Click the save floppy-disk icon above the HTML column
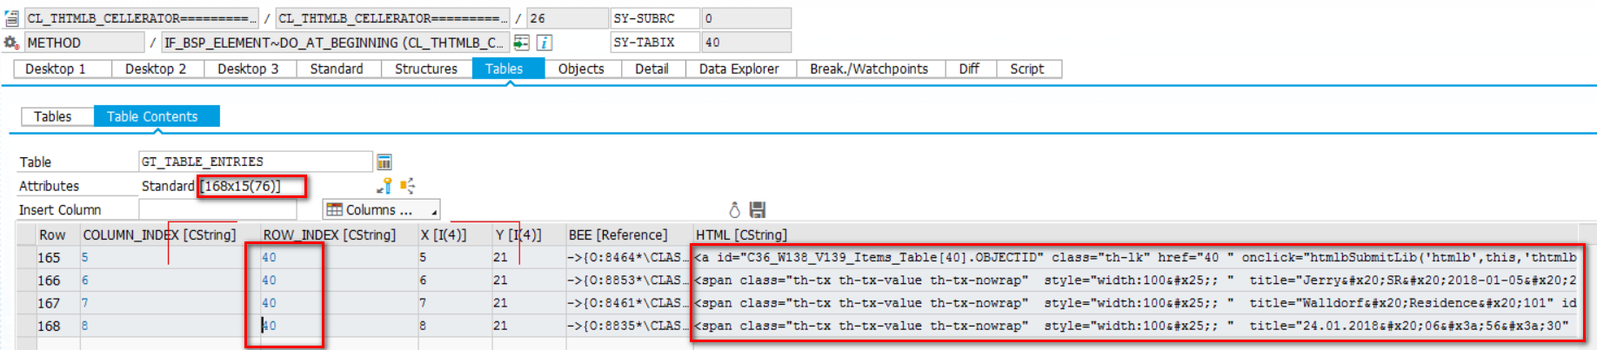This screenshot has width=1597, height=350. coord(758,209)
